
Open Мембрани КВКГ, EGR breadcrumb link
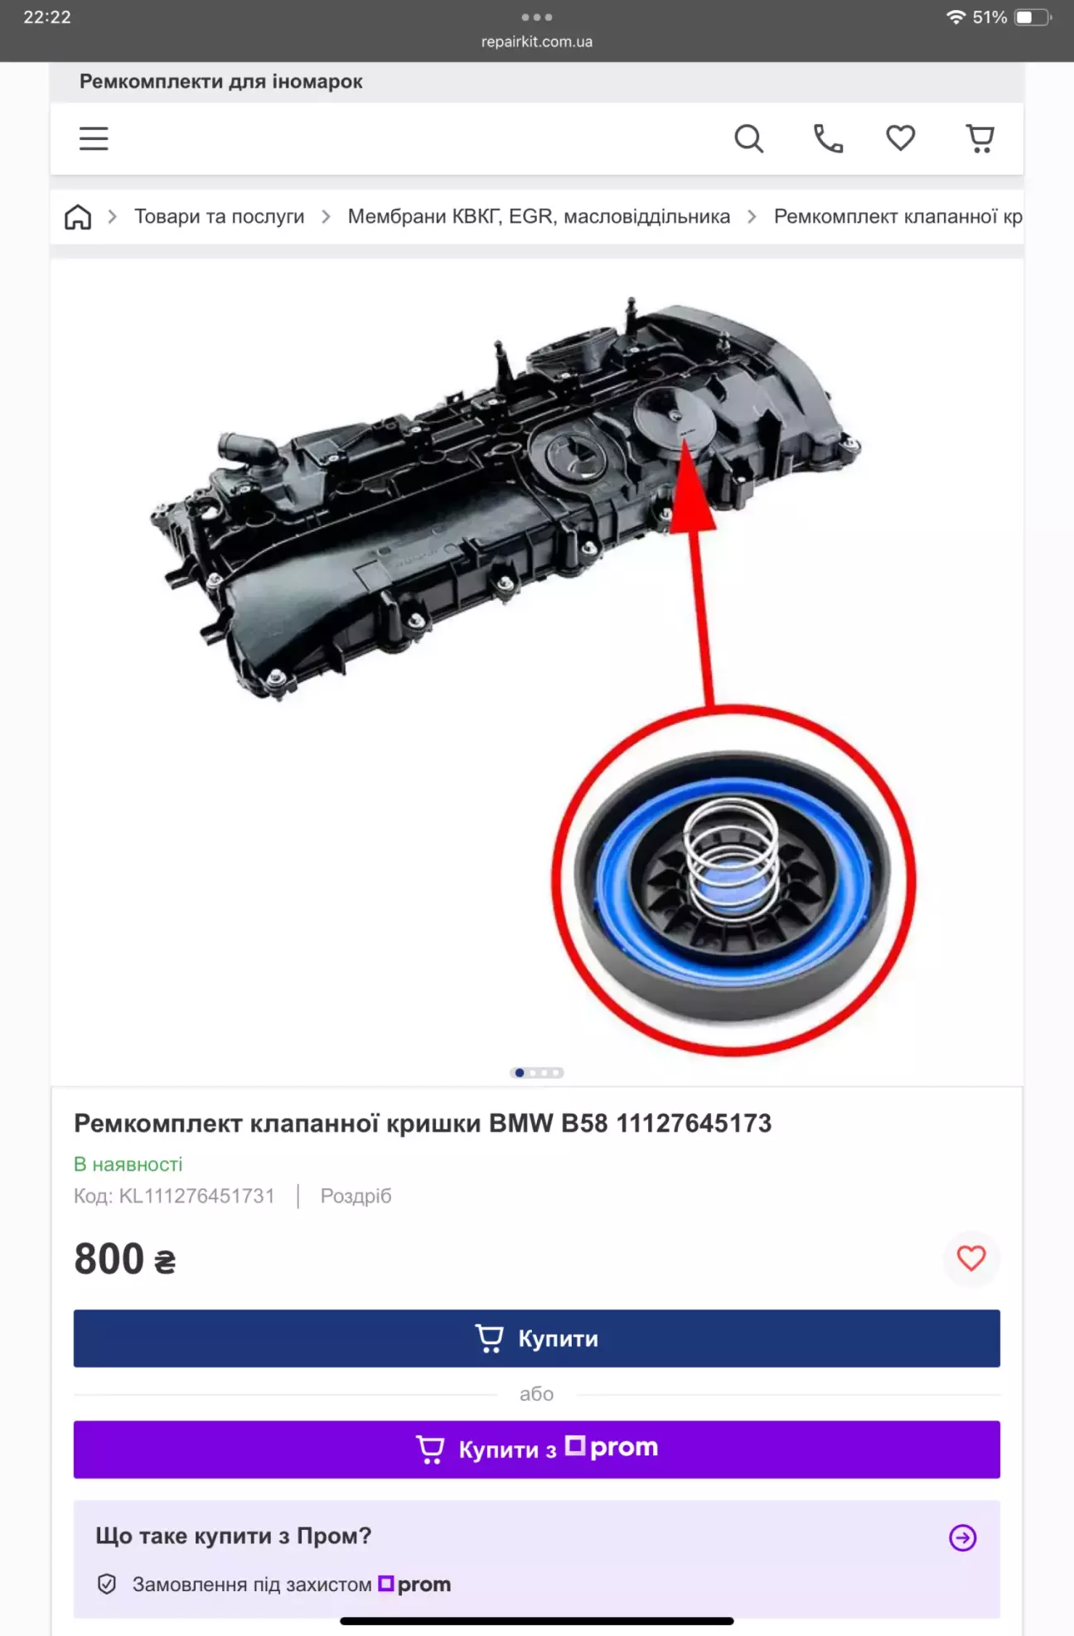pyautogui.click(x=539, y=217)
